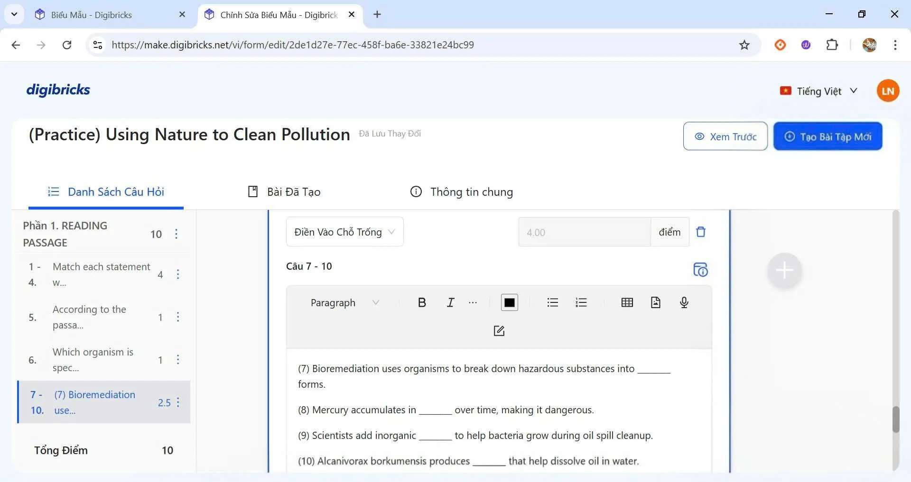Click the Tạo Bài Tập Mới button
Viewport: 911px width, 482px height.
tap(827, 136)
